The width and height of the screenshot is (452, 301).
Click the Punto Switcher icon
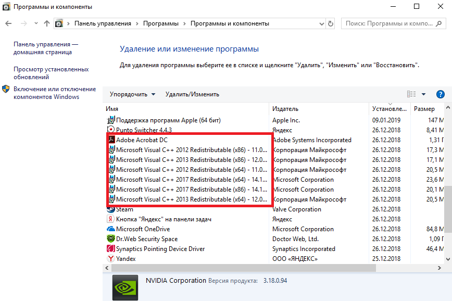(x=111, y=129)
